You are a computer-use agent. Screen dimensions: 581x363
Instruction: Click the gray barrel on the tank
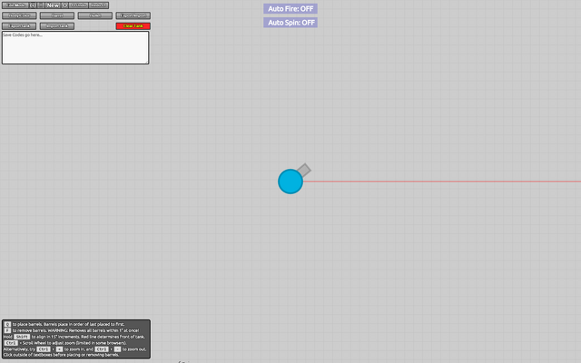304,170
